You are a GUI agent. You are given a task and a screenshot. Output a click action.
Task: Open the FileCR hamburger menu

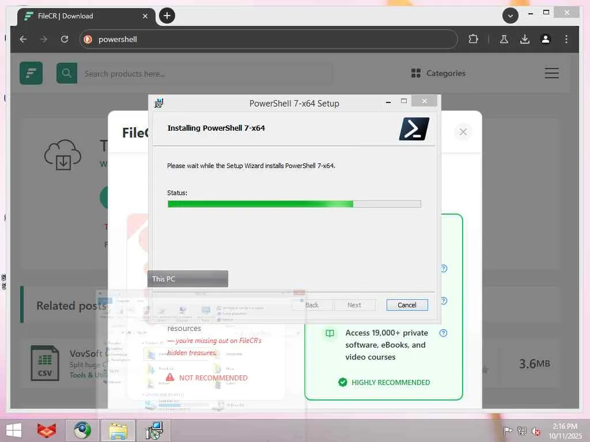coord(551,73)
